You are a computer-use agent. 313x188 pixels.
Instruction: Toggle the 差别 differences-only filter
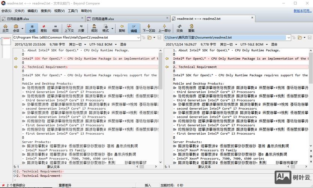tap(44, 28)
